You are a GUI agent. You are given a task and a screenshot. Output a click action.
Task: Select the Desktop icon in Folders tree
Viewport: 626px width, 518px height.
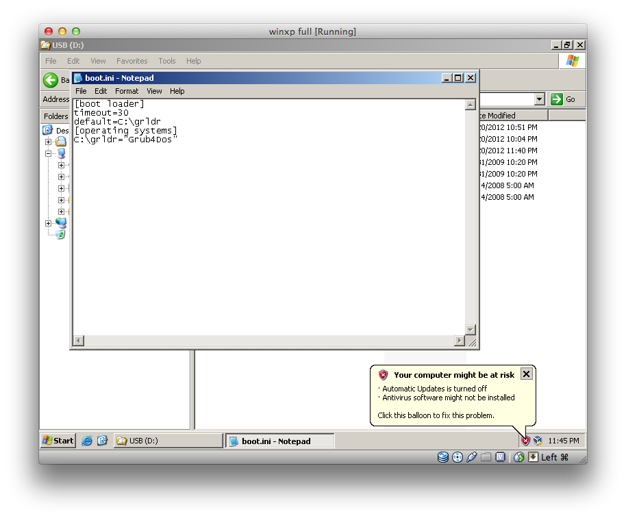click(47, 130)
